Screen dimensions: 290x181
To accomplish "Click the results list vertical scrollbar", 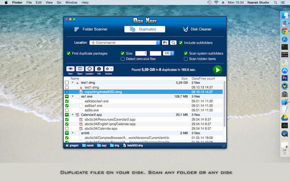I will coord(225,104).
